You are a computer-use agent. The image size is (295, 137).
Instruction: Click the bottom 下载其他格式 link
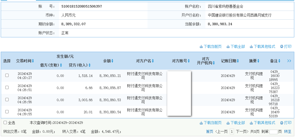tap(262, 123)
